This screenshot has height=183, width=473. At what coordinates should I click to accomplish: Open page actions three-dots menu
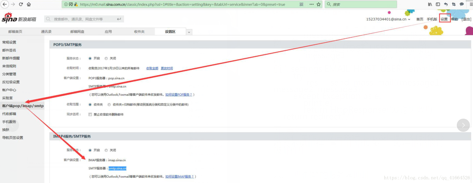[311, 4]
